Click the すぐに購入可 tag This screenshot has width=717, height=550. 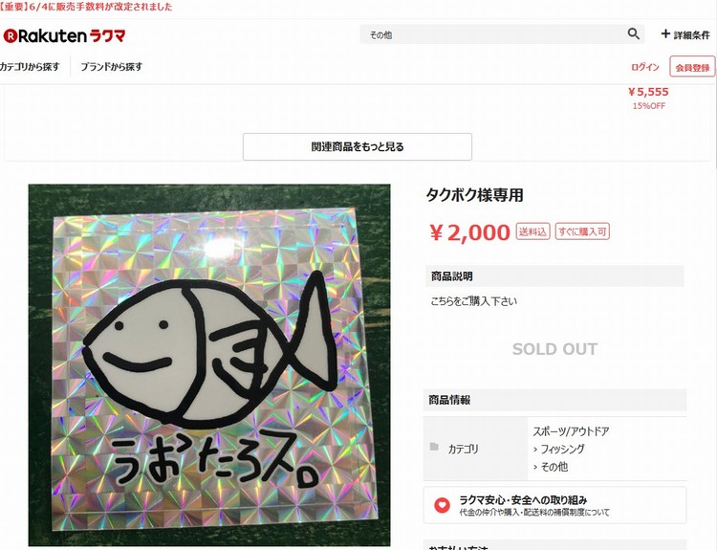point(582,231)
